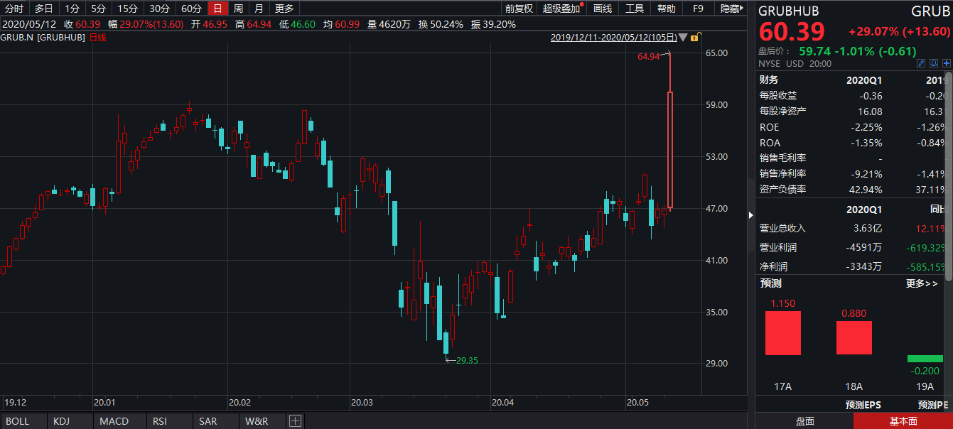Viewport: 953px width, 429px height.
Task: Click the bell alert icon
Action: point(935,63)
